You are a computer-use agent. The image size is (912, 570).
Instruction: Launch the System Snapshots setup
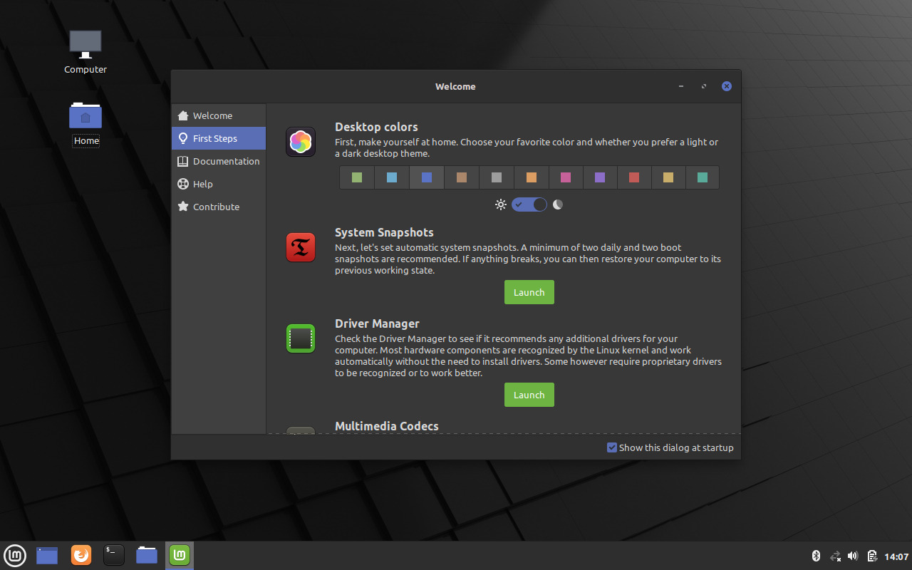[x=529, y=292]
